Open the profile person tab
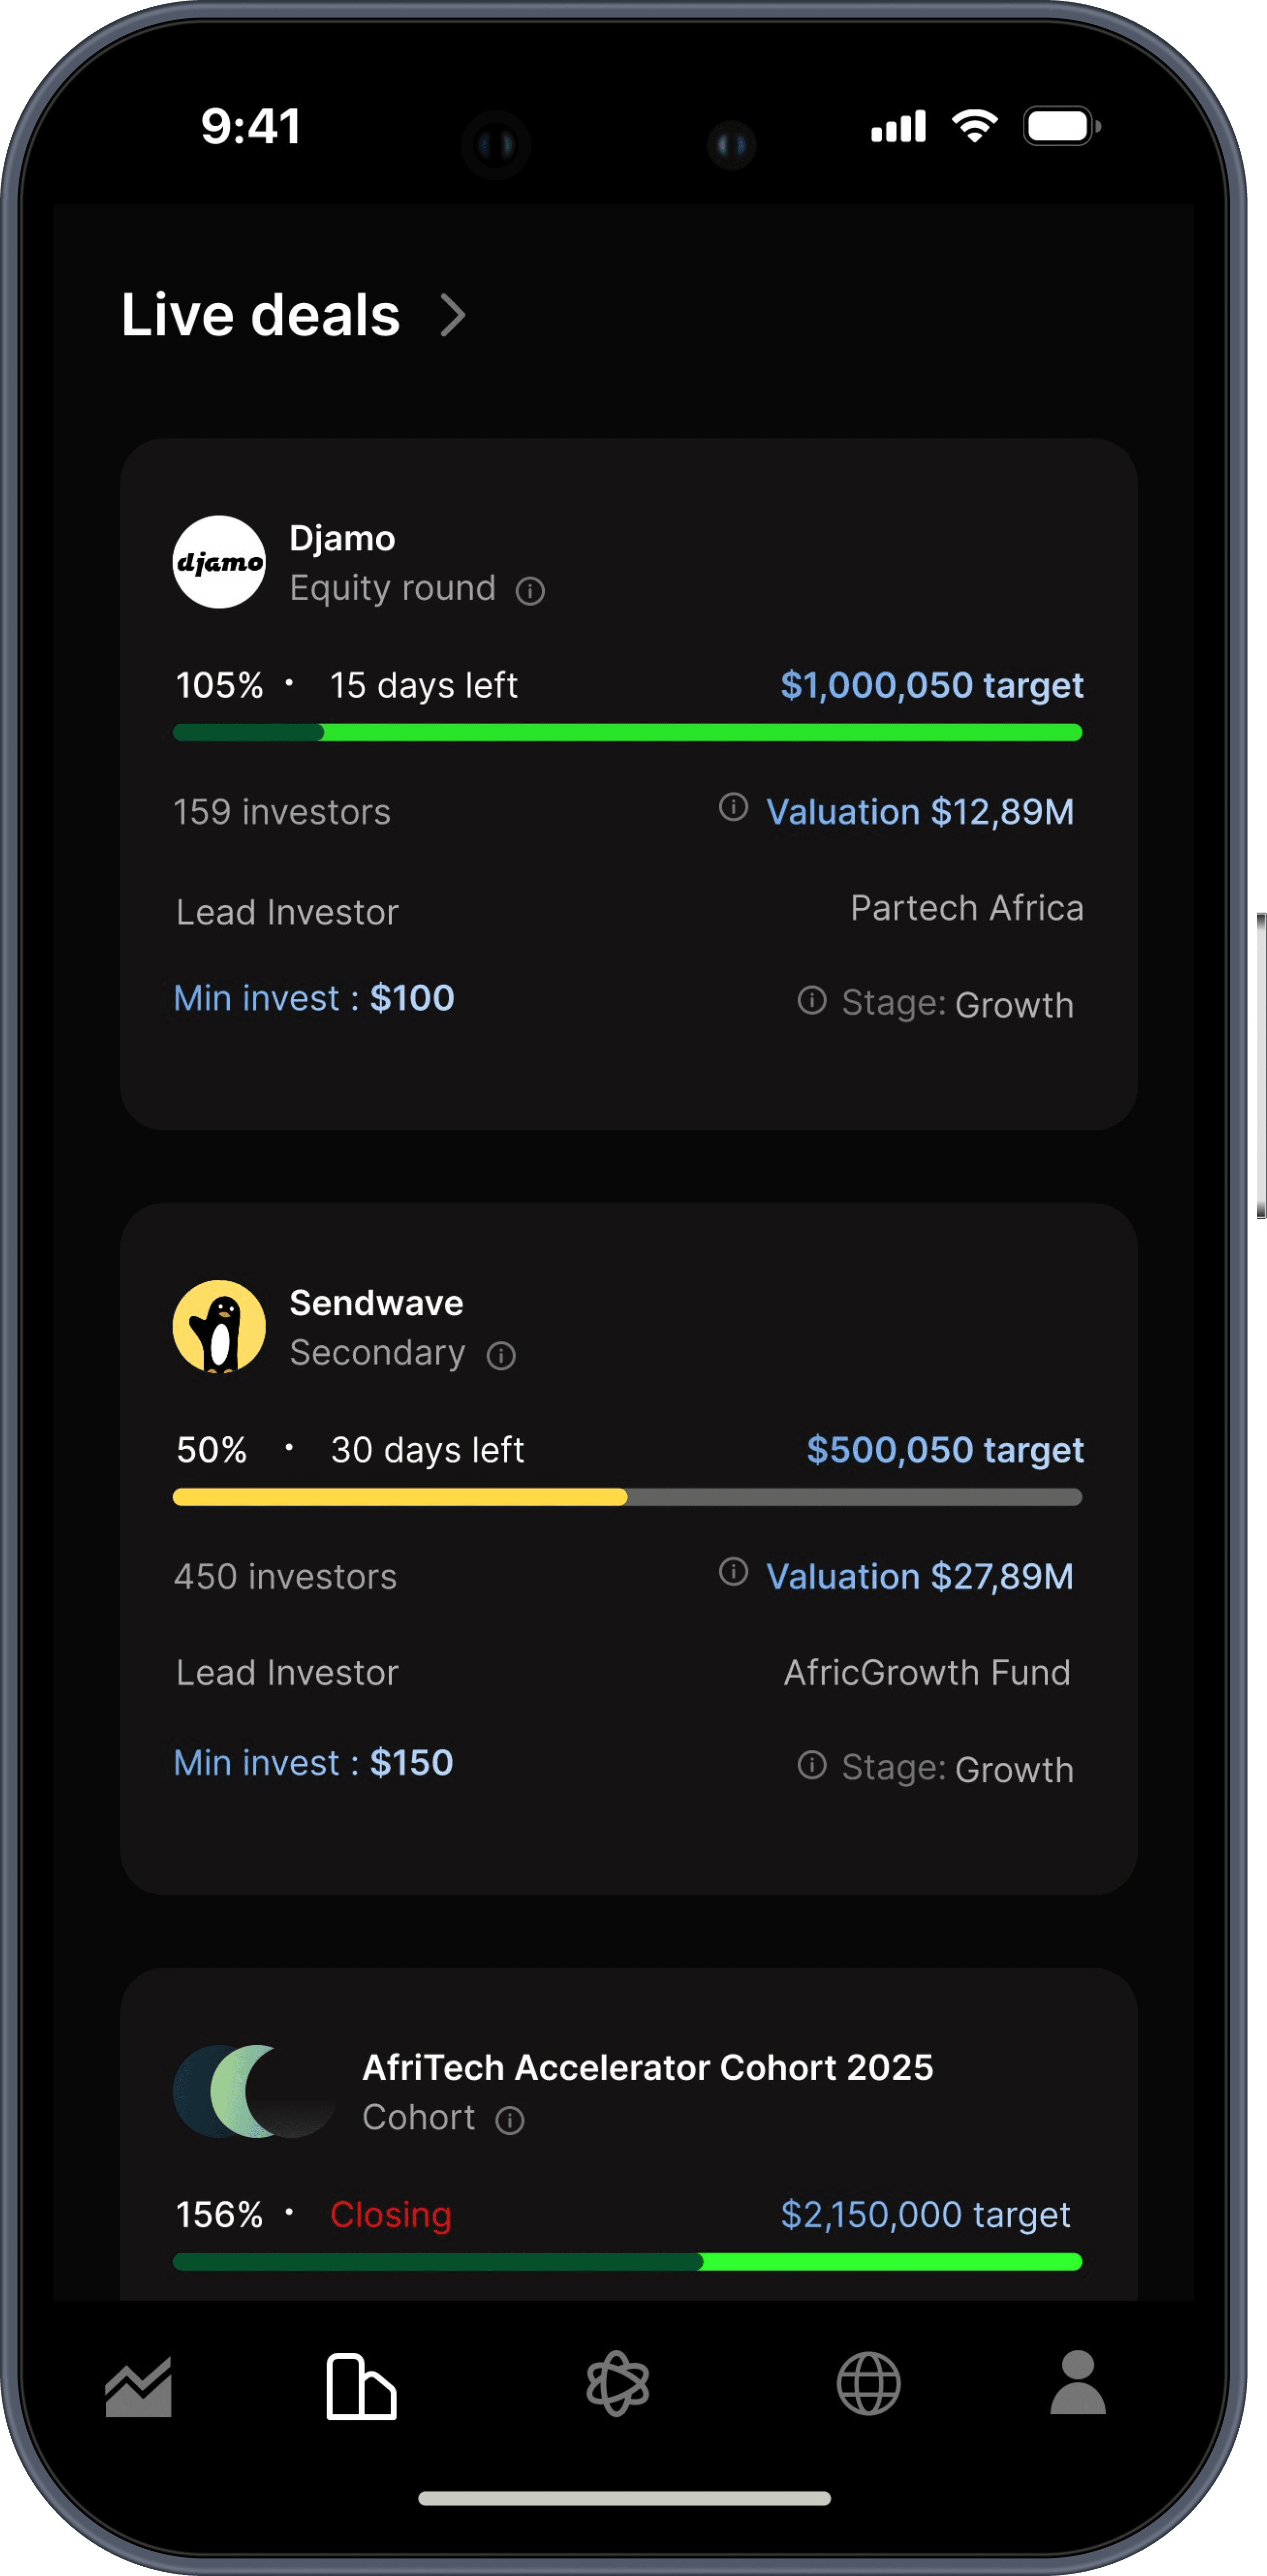Viewport: 1267px width, 2576px height. [x=1077, y=2384]
